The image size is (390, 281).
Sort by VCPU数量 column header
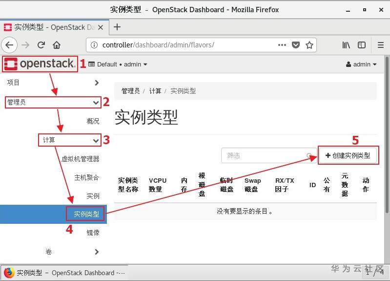[x=158, y=185]
